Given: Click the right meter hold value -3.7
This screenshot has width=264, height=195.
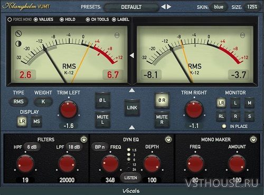Looking at the screenshot, I should point(239,75).
